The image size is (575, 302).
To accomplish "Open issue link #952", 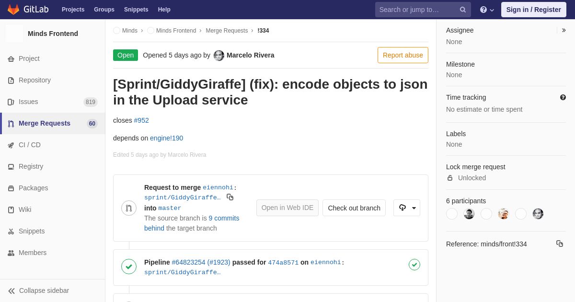I will (x=141, y=120).
